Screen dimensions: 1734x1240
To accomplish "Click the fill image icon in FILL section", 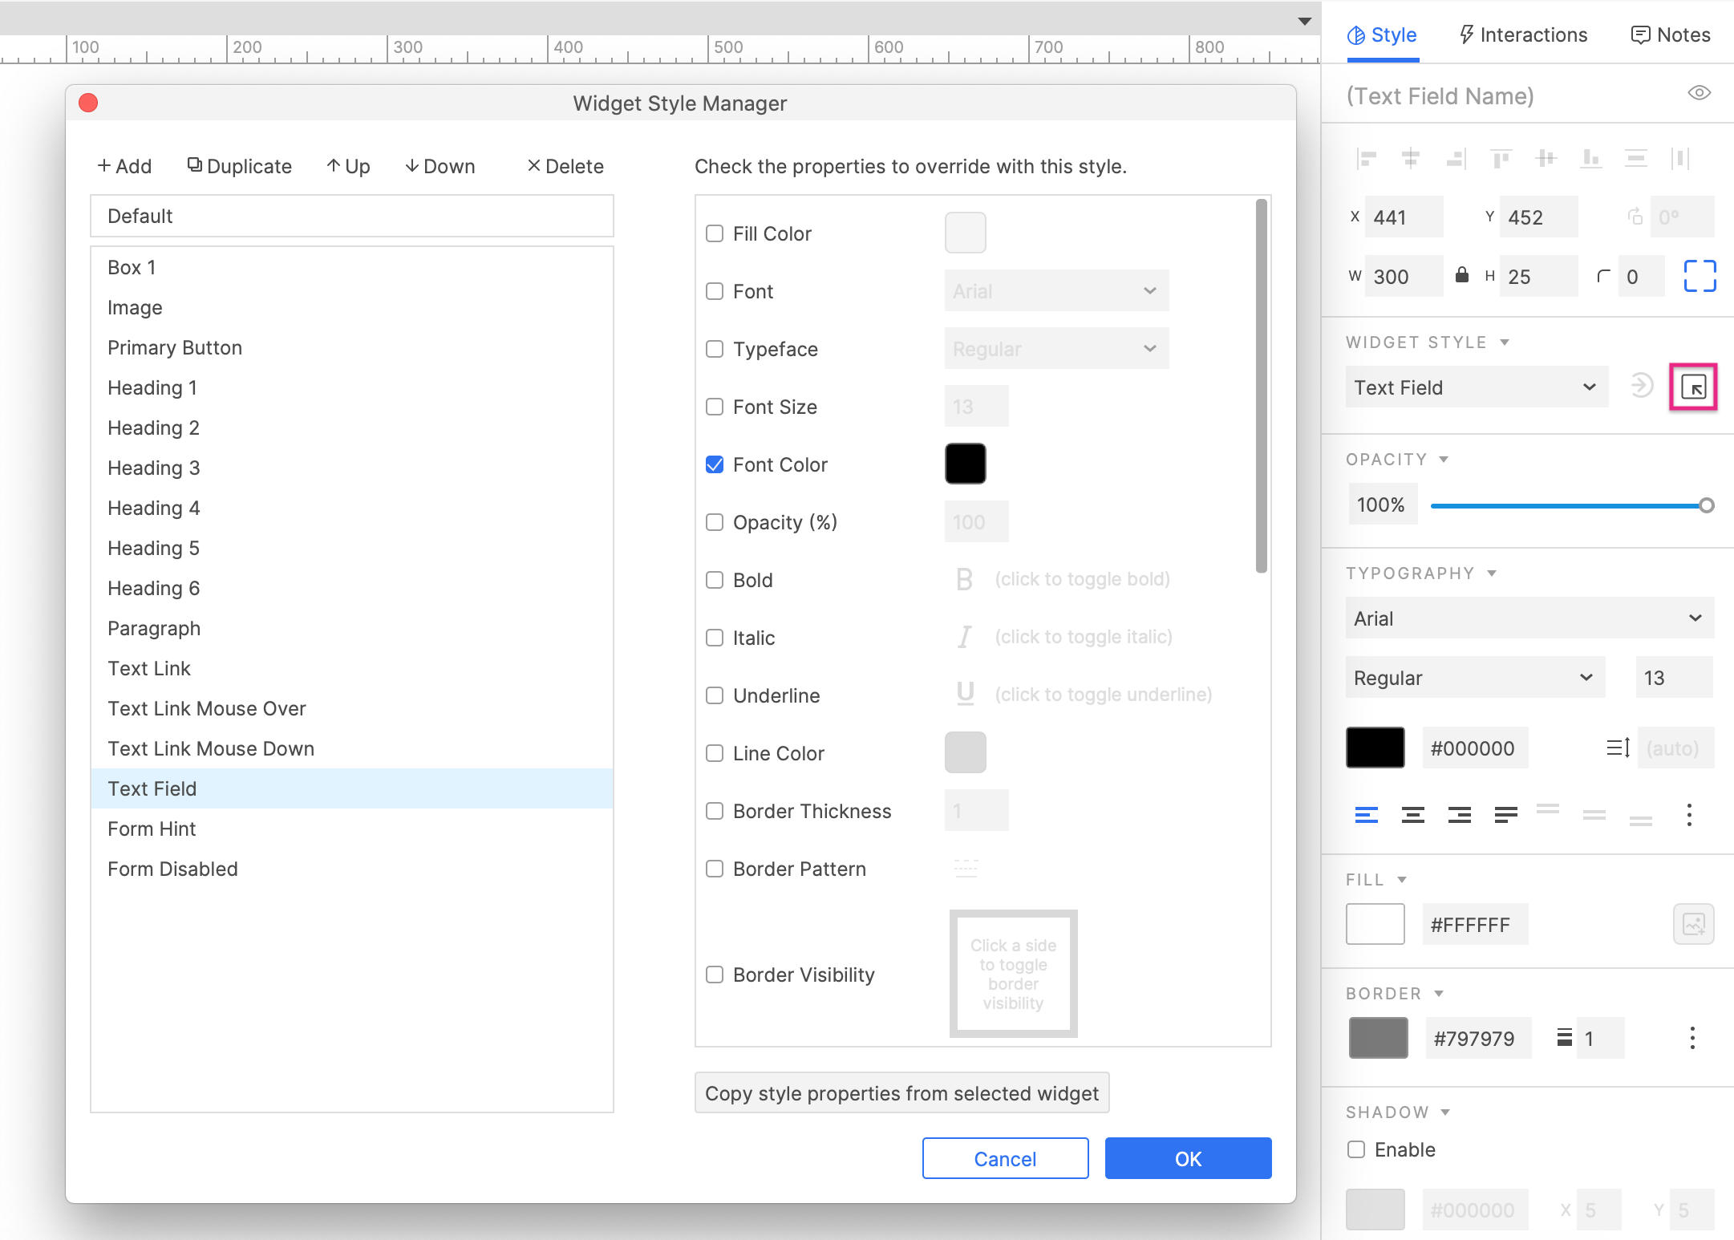I will (x=1694, y=923).
